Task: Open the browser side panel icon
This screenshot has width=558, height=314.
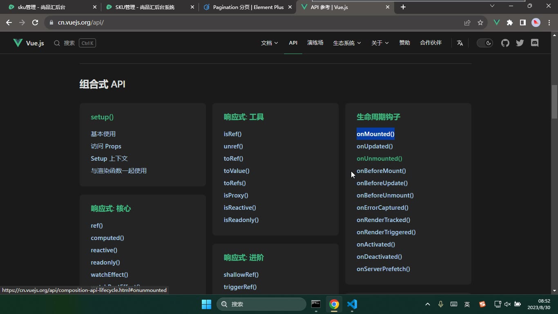Action: pos(523,22)
